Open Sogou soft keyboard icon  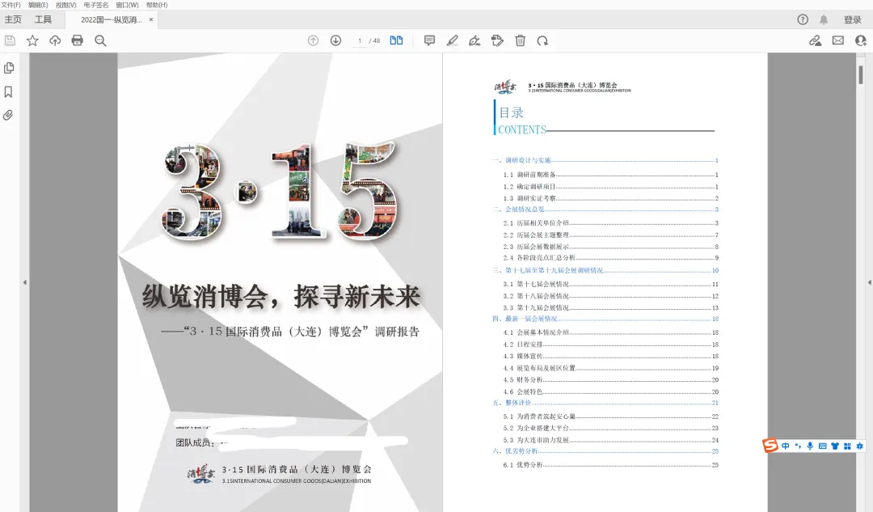(822, 446)
